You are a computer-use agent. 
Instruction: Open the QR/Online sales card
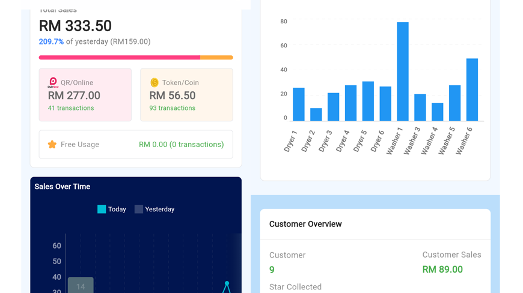tap(85, 95)
